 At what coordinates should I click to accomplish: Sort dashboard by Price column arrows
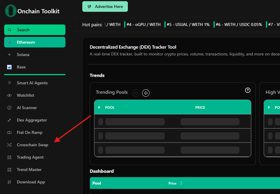click(181, 183)
